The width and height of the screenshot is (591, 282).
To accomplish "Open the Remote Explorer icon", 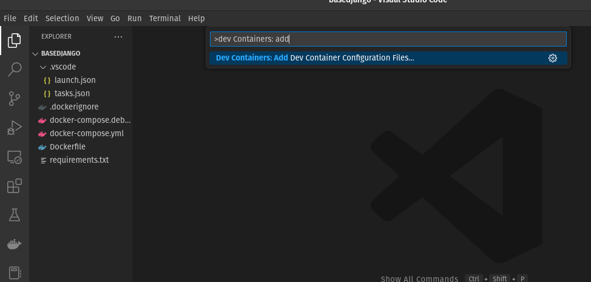I will pyautogui.click(x=15, y=157).
